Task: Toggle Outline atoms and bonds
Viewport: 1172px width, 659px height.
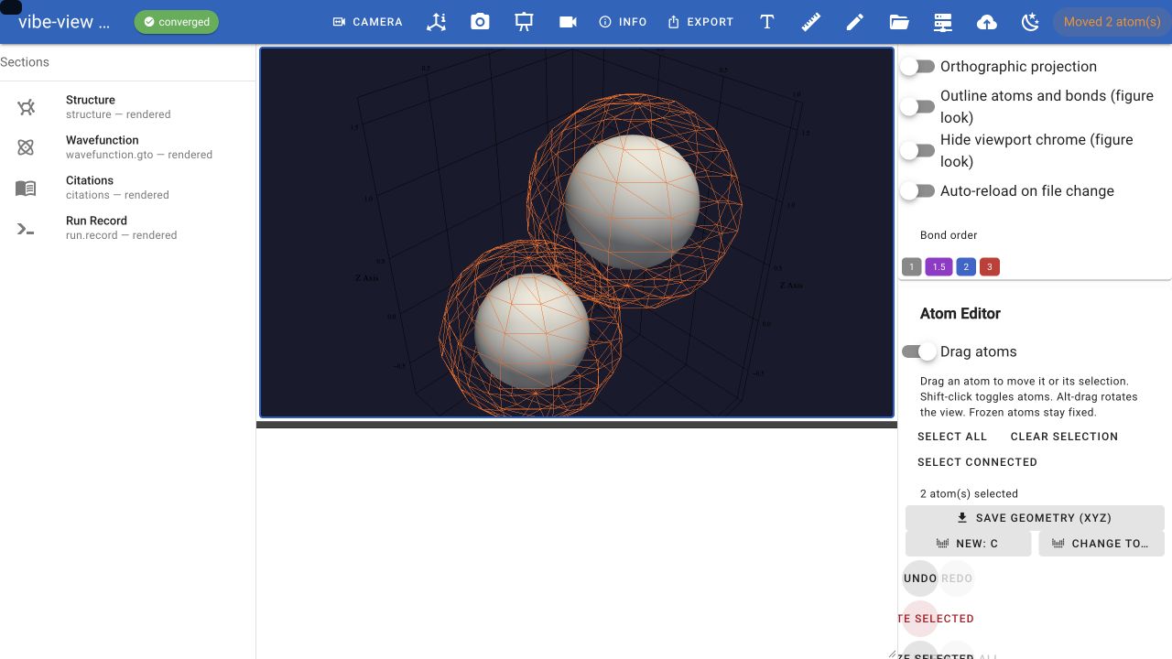Action: pyautogui.click(x=917, y=106)
